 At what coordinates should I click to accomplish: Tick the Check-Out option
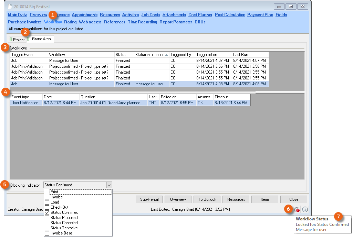click(x=47, y=207)
